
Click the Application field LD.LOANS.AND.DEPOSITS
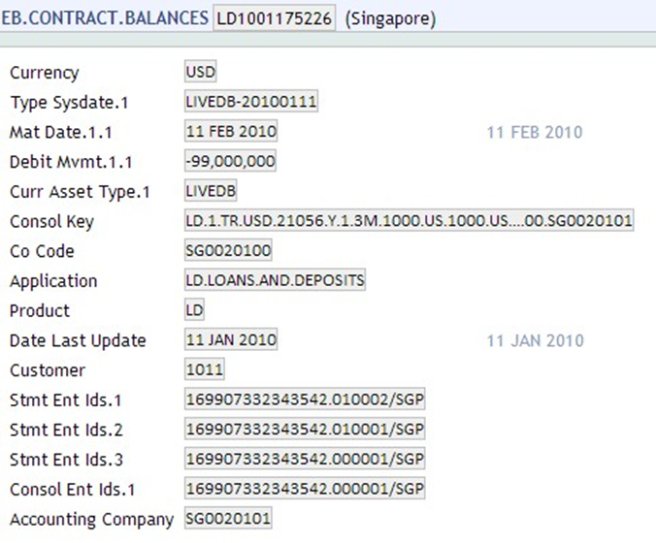click(275, 281)
